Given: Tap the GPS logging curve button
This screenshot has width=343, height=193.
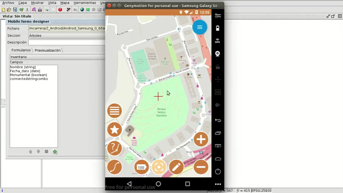Looking at the screenshot, I should pyautogui.click(x=115, y=167).
